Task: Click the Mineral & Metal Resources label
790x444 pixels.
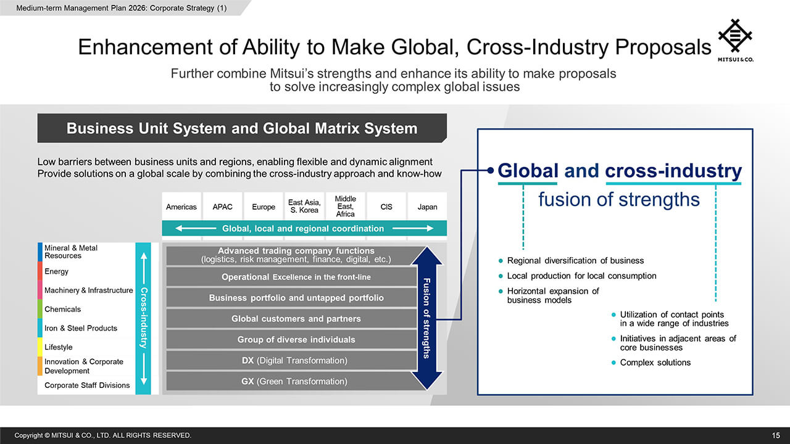Action: pyautogui.click(x=70, y=252)
